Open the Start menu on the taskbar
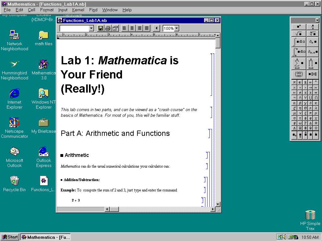The image size is (322, 241). (x=10, y=237)
